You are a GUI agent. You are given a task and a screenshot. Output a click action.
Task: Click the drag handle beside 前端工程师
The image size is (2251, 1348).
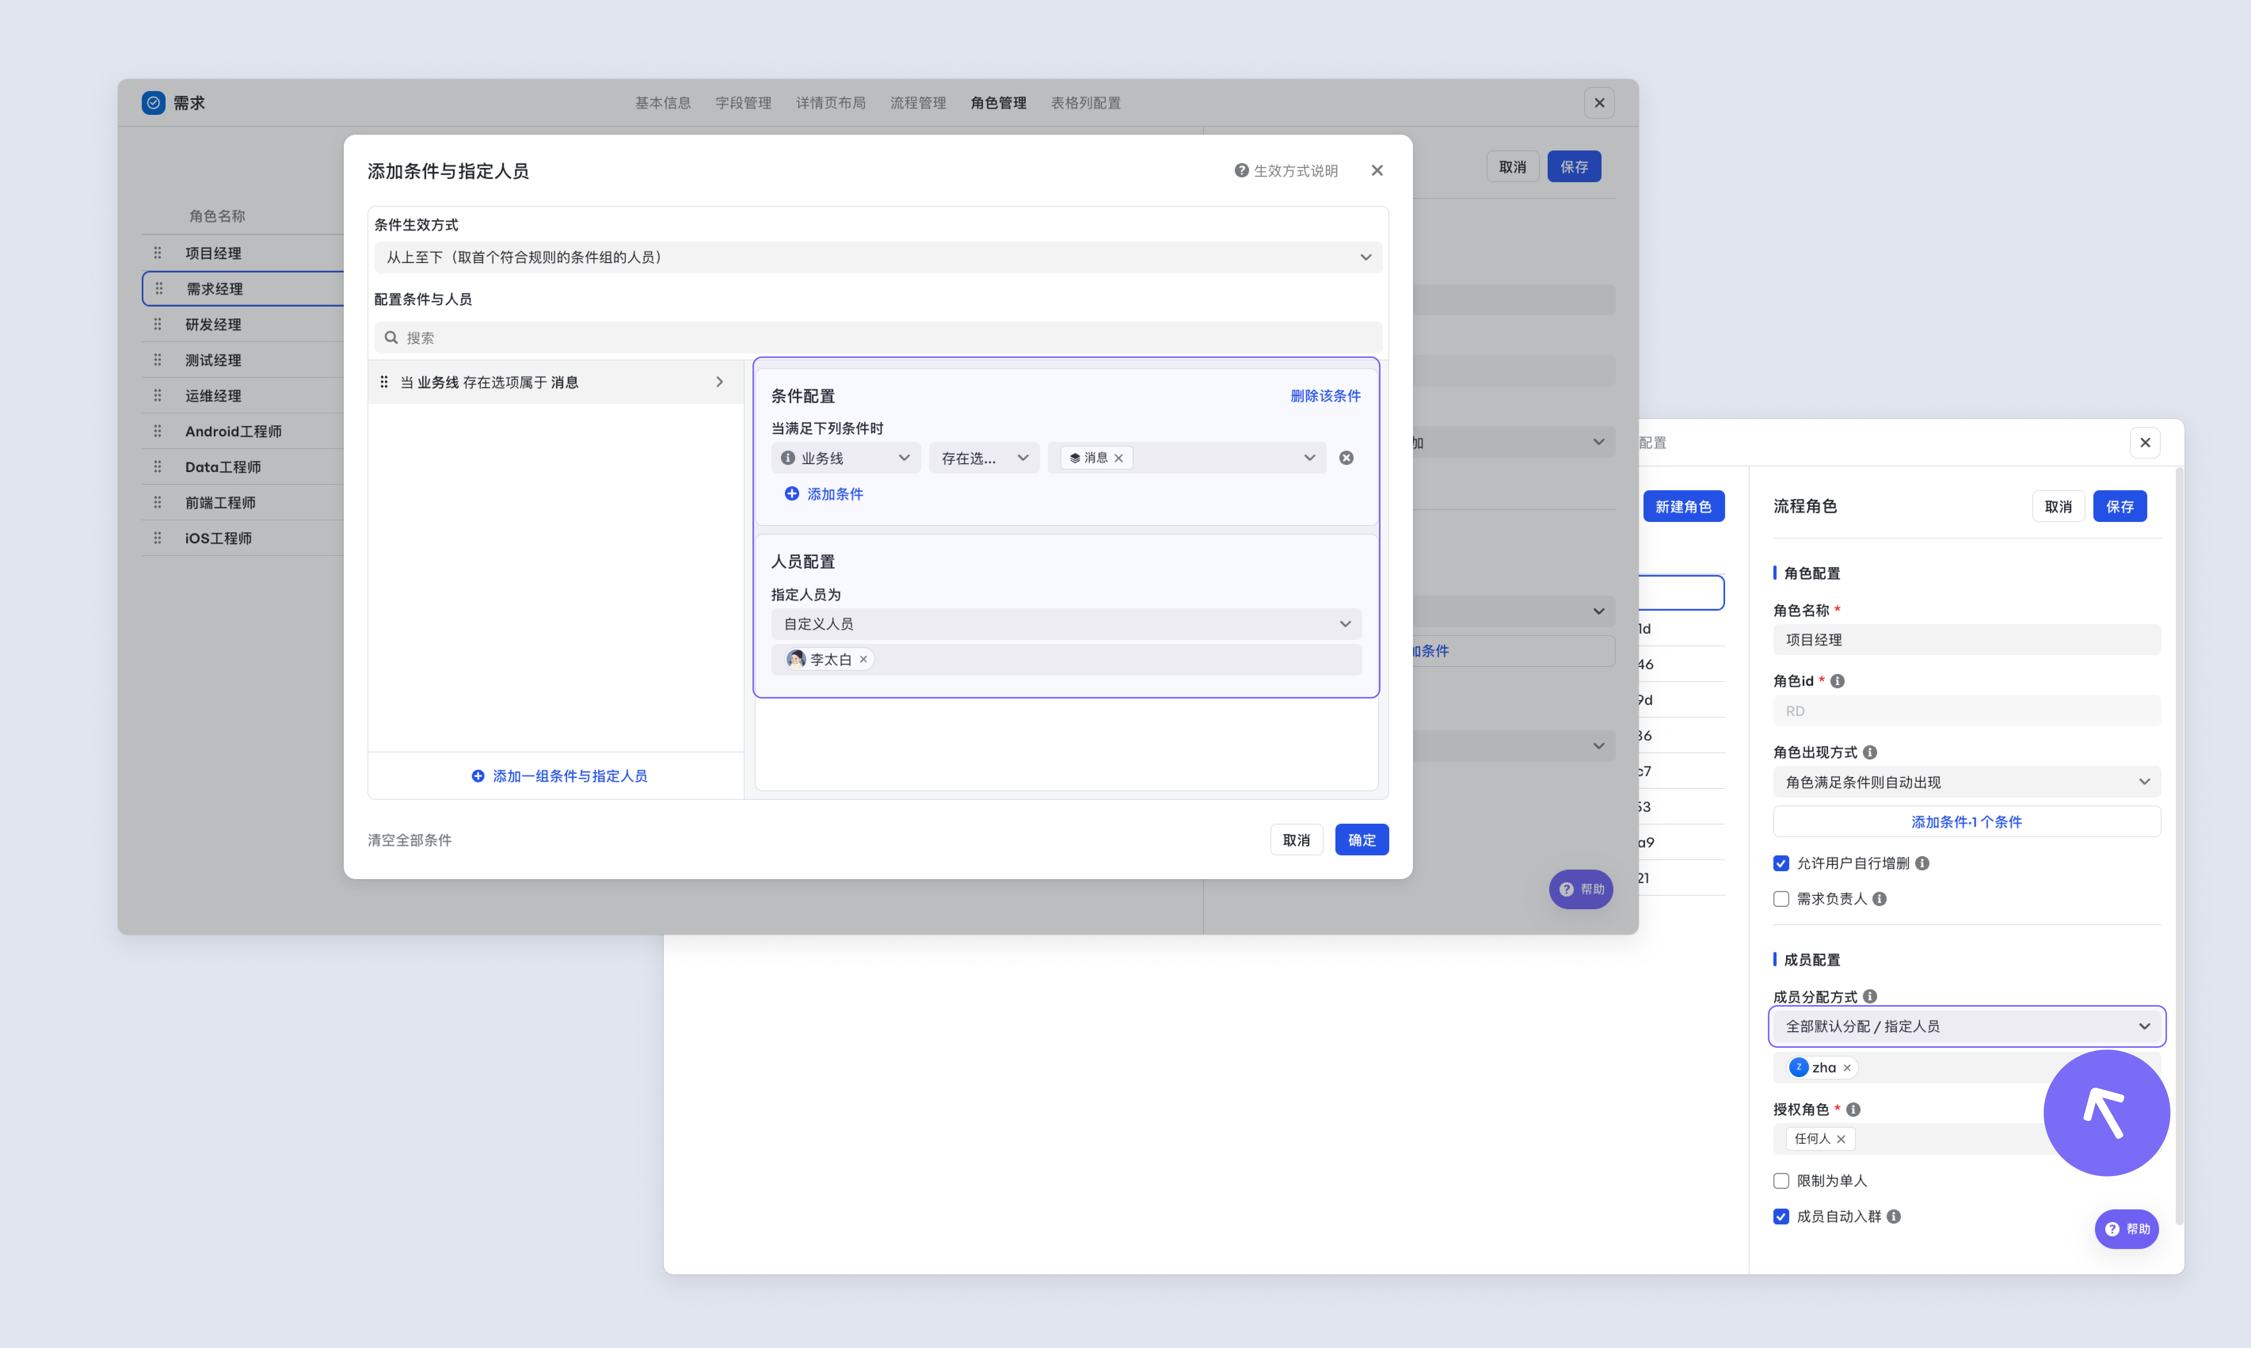point(158,502)
